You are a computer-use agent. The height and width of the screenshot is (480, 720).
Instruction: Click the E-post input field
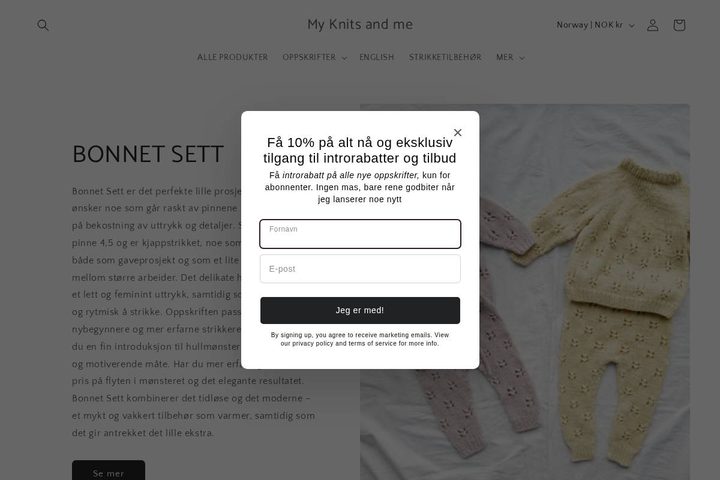coord(360,269)
